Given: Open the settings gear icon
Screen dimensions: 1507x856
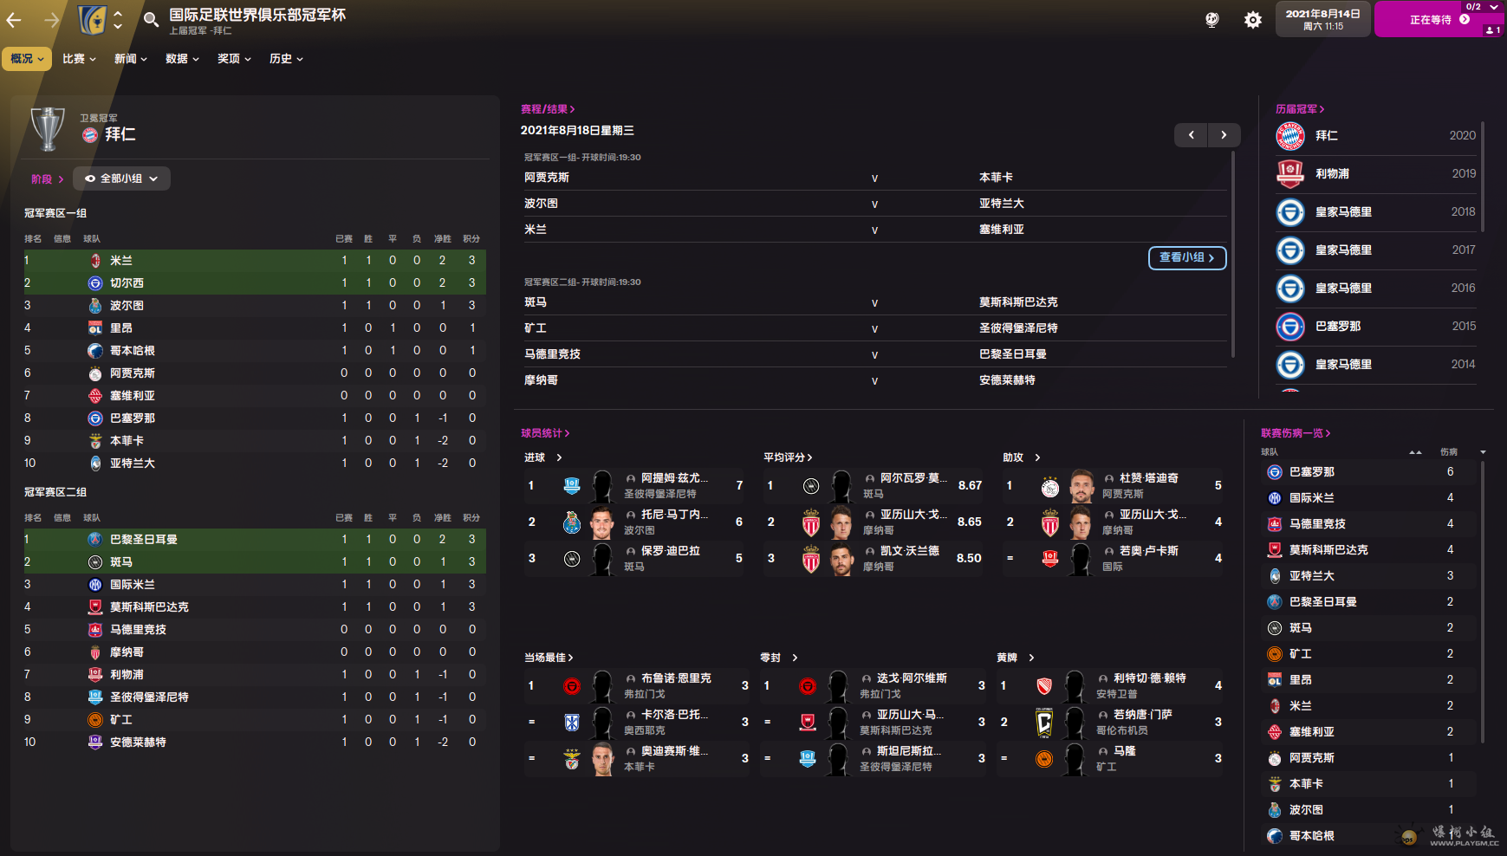Looking at the screenshot, I should [1252, 19].
